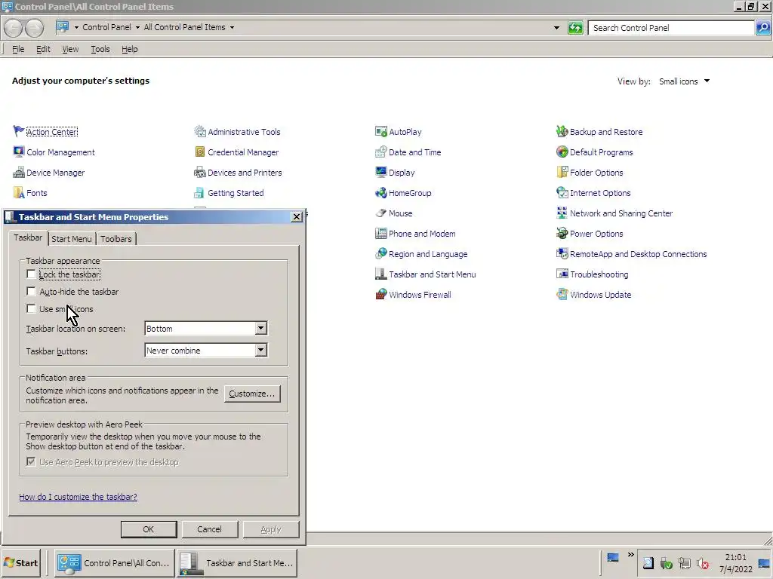Close Taskbar and Start Menu Properties dialog
The height and width of the screenshot is (579, 773).
296,216
